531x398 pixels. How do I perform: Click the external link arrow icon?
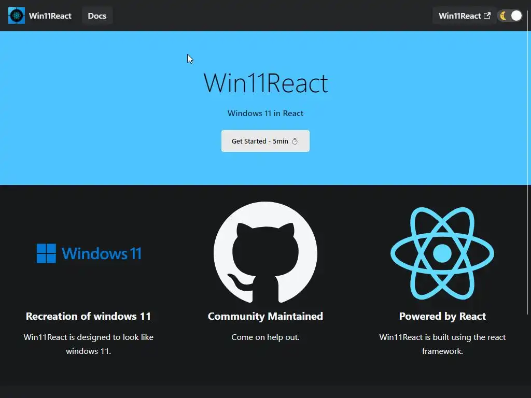[487, 16]
